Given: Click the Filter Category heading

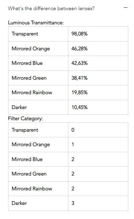Looking at the screenshot, I should (x=25, y=118).
